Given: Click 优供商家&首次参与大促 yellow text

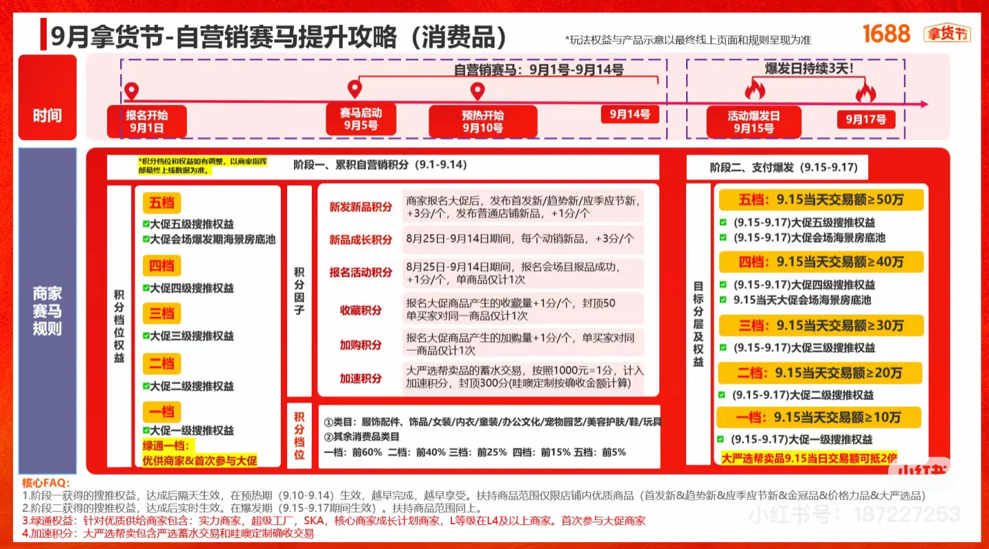Looking at the screenshot, I should click(x=200, y=460).
